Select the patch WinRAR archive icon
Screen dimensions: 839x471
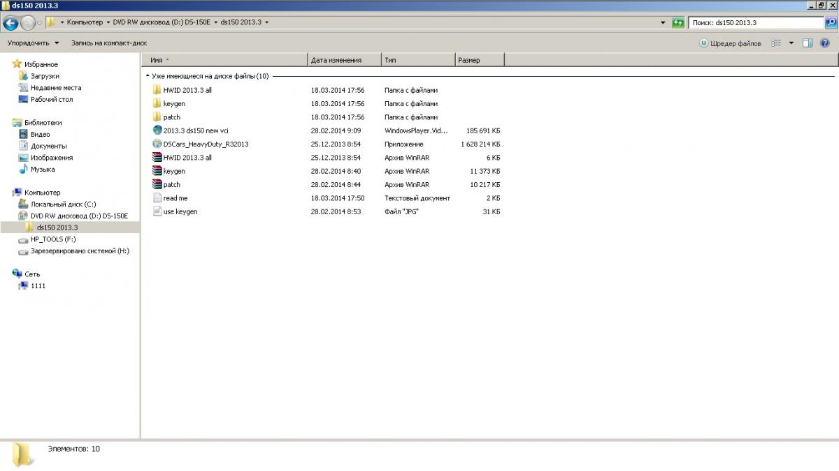point(157,184)
